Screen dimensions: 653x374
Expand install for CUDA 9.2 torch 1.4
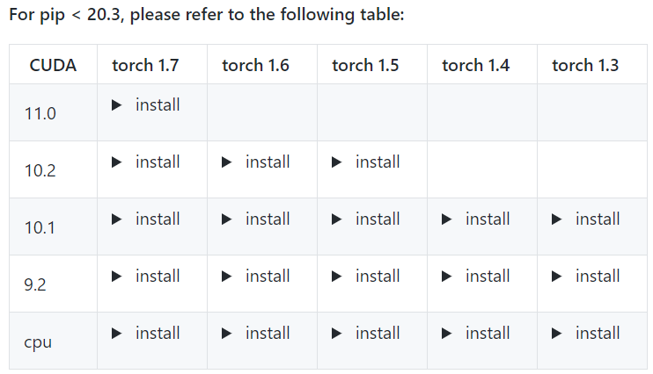click(477, 277)
